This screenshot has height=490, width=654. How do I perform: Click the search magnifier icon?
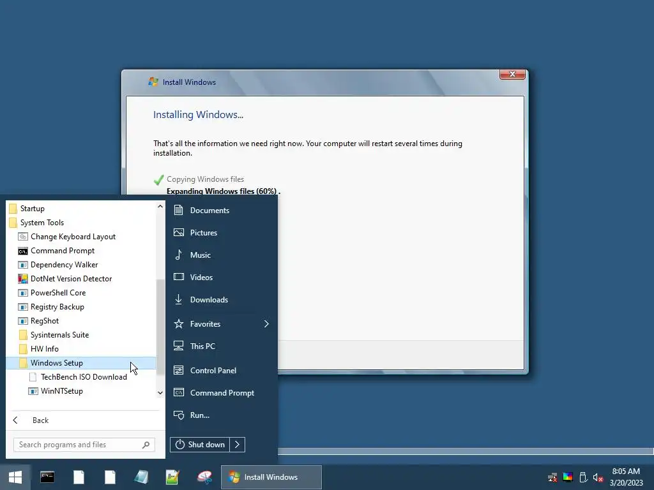click(x=146, y=445)
